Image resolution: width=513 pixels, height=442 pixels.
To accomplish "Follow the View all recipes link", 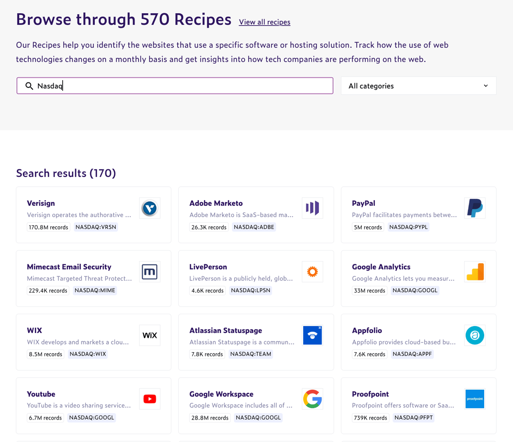I will point(264,22).
